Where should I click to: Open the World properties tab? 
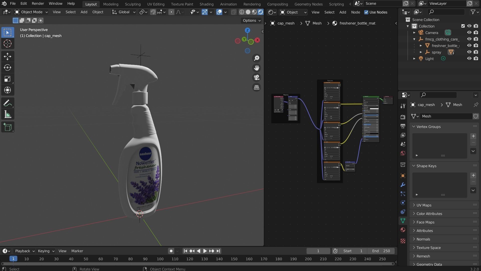pos(403,153)
